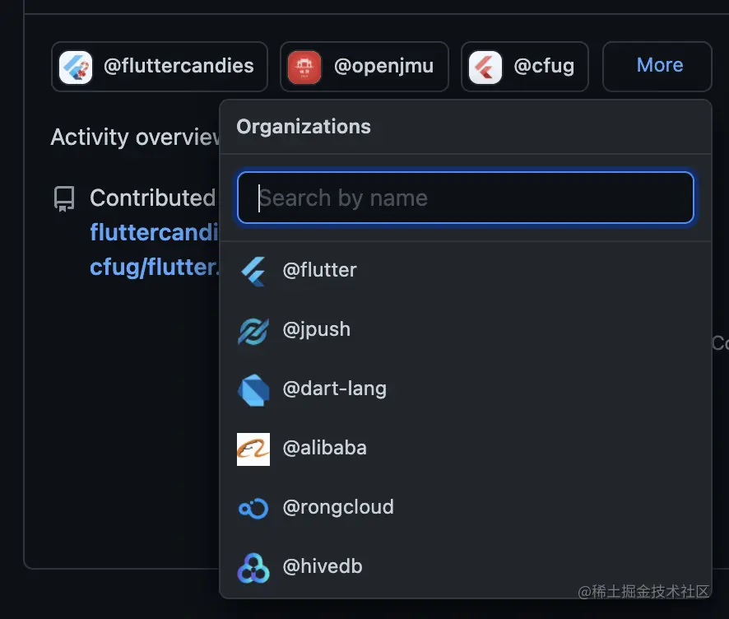The width and height of the screenshot is (729, 619).
Task: Click the Activity overview heading text
Action: click(135, 137)
